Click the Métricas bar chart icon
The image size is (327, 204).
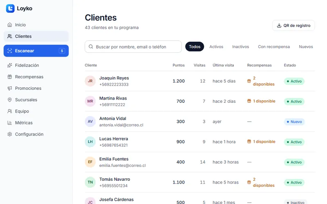(9, 123)
